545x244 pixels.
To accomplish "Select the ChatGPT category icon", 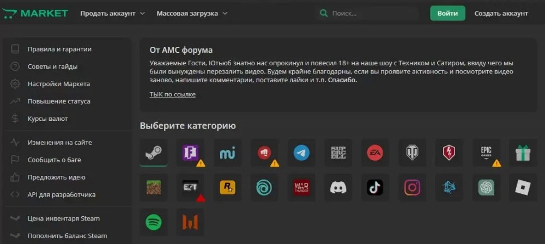I will click(x=486, y=188).
